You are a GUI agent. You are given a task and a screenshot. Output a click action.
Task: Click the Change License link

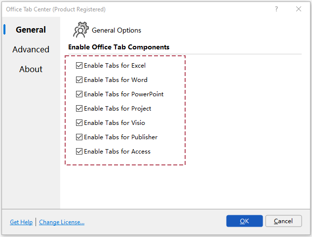(x=62, y=222)
